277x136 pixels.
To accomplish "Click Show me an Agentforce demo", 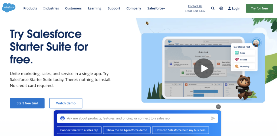I will coord(127,130).
